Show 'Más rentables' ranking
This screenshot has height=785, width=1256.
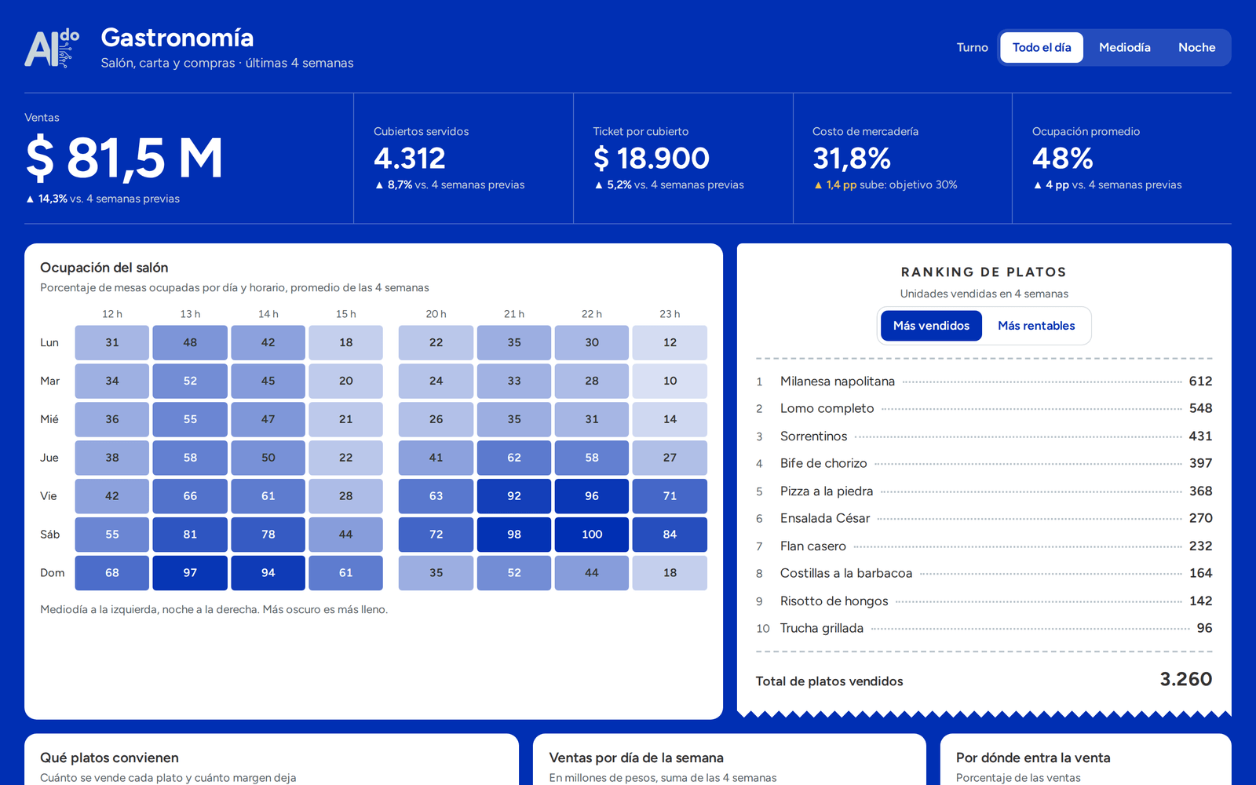pos(1036,326)
